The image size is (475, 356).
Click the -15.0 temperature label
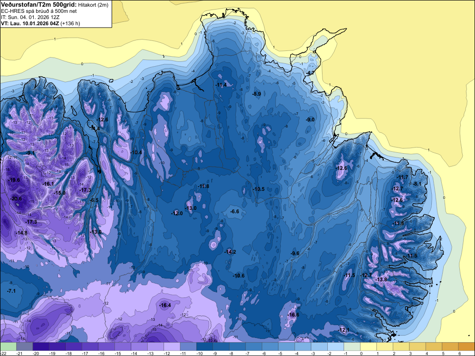[59, 193]
